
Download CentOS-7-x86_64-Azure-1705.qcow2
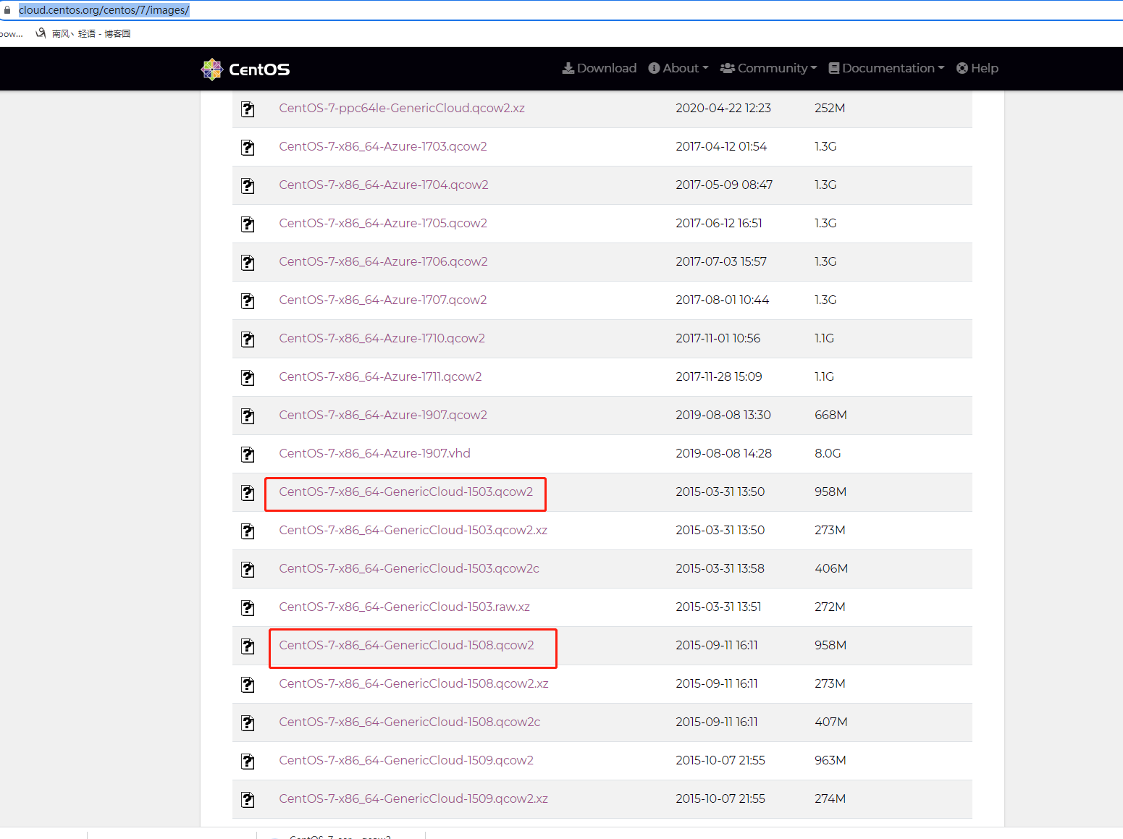(383, 223)
